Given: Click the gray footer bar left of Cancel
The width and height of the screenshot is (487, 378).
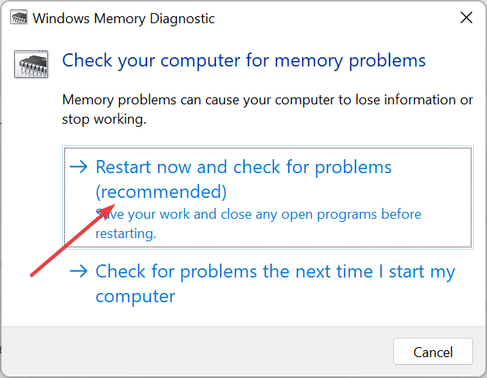Looking at the screenshot, I should click(197, 352).
